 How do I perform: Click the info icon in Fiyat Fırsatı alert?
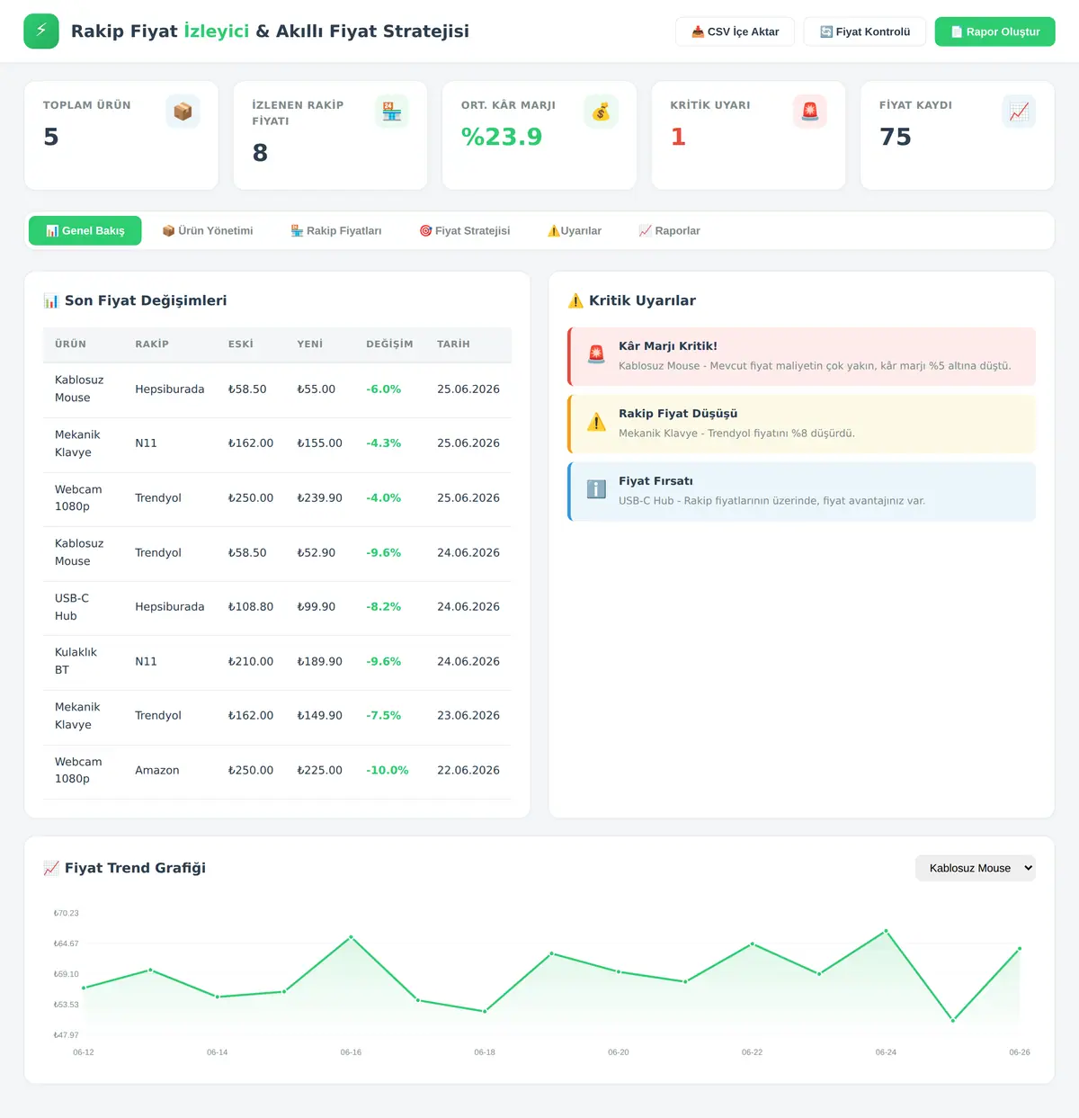[596, 489]
